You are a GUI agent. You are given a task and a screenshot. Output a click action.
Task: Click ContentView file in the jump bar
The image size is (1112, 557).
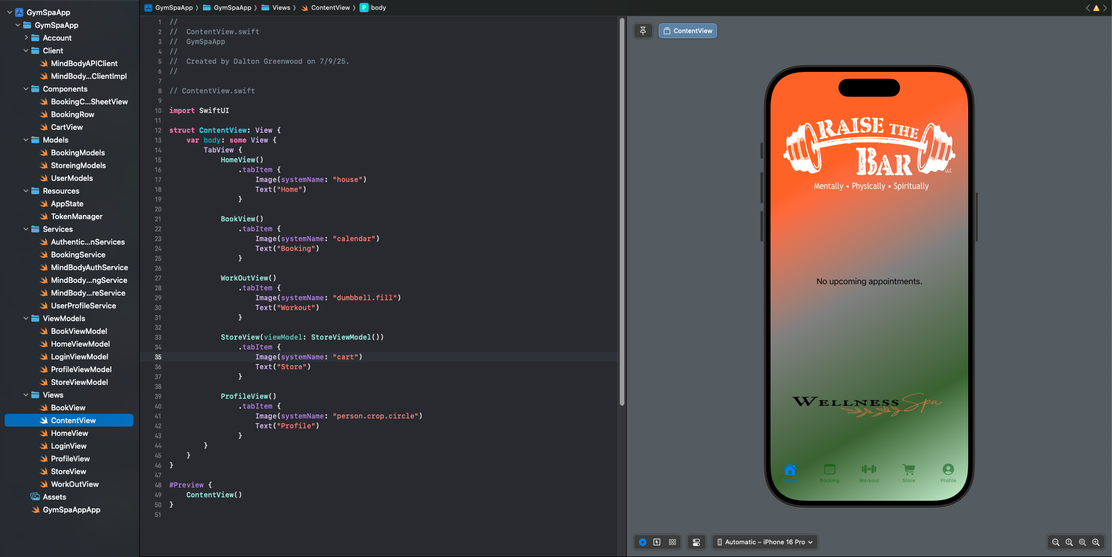click(x=325, y=8)
